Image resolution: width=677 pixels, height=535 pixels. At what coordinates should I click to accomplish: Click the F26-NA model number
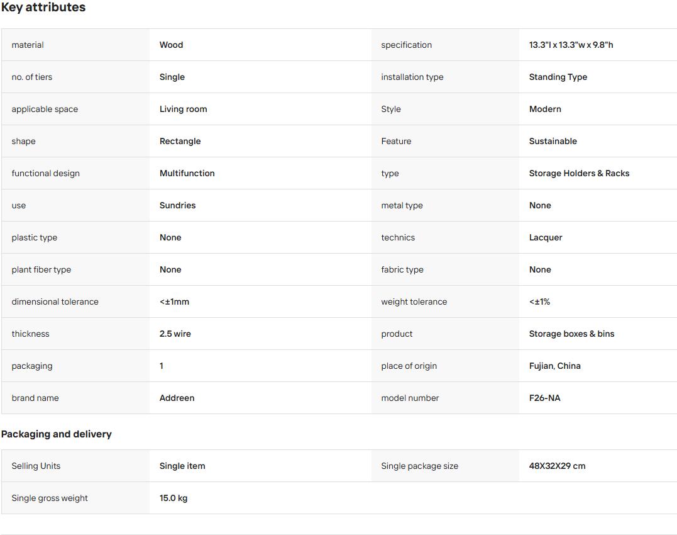pos(545,398)
